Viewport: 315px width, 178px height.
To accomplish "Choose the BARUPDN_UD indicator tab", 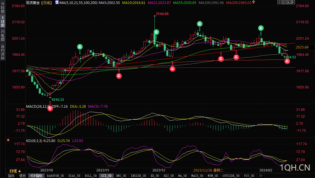I will tap(55, 176).
